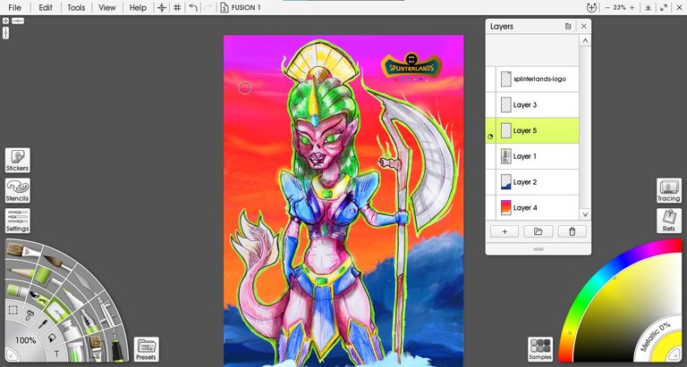Open the Layers panel menu icon
This screenshot has height=367, width=687.
coord(568,26)
